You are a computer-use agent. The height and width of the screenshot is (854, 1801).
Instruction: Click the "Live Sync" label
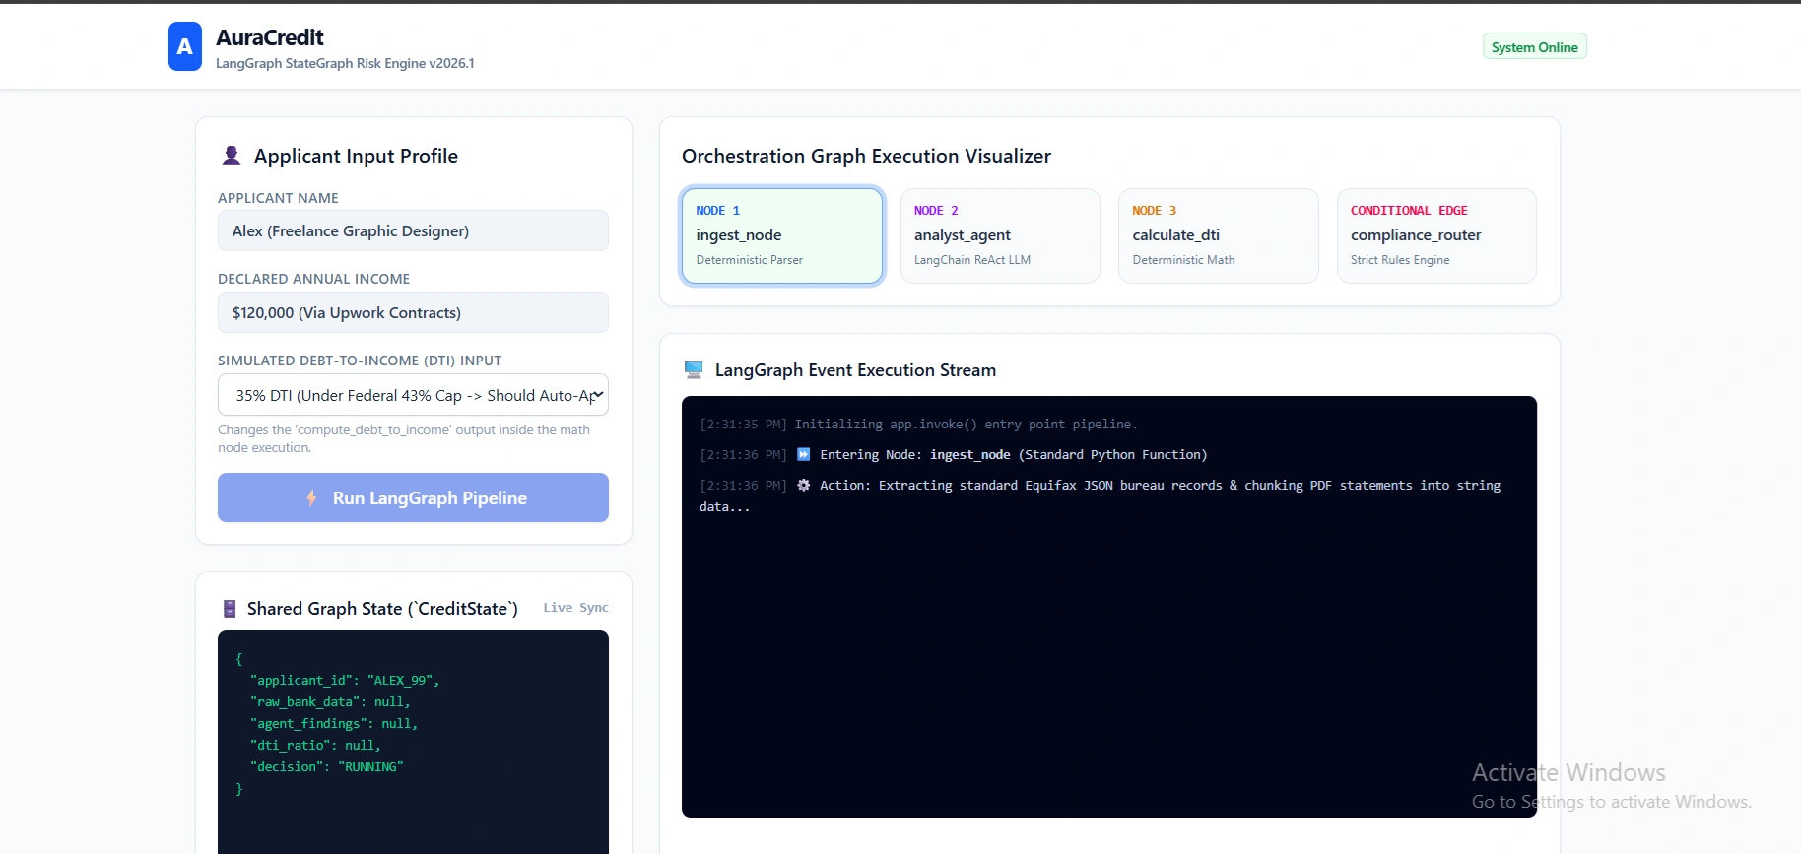575,608
